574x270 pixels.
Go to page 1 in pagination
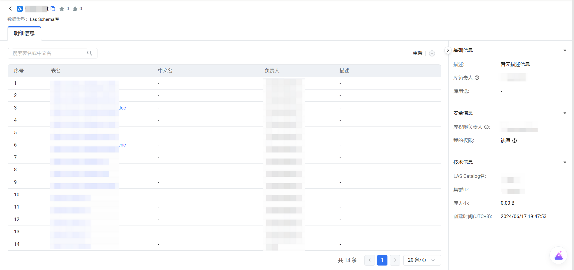pos(382,260)
